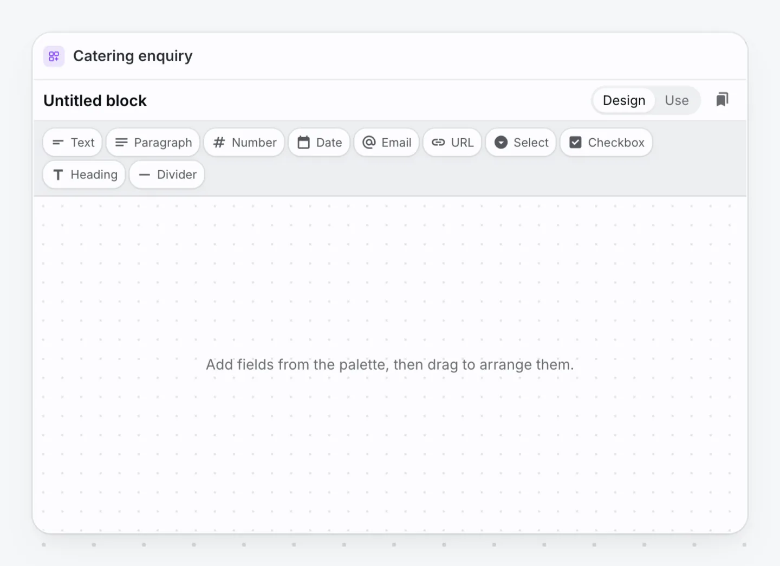Insert a Number field
This screenshot has height=566, width=780.
(x=244, y=143)
